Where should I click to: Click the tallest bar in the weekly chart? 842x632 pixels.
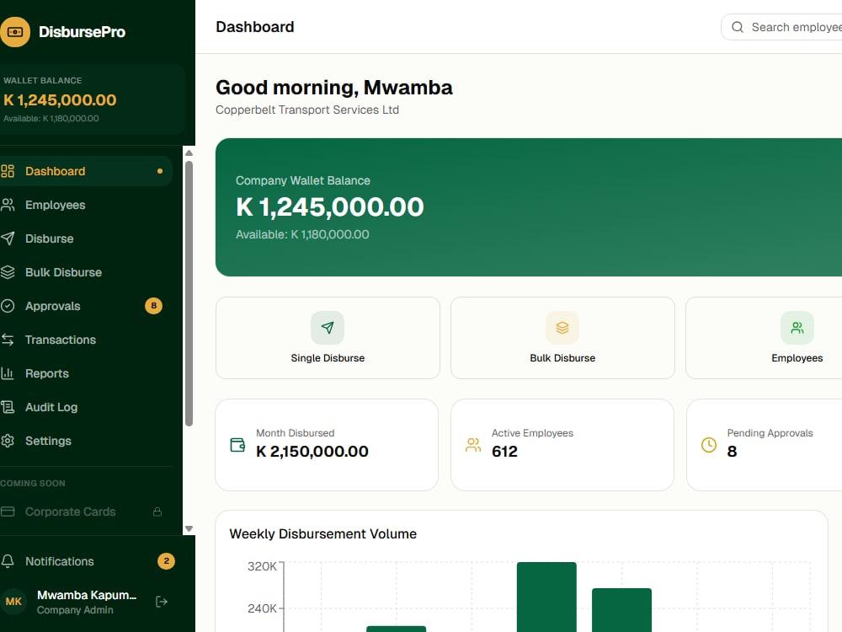coord(546,597)
